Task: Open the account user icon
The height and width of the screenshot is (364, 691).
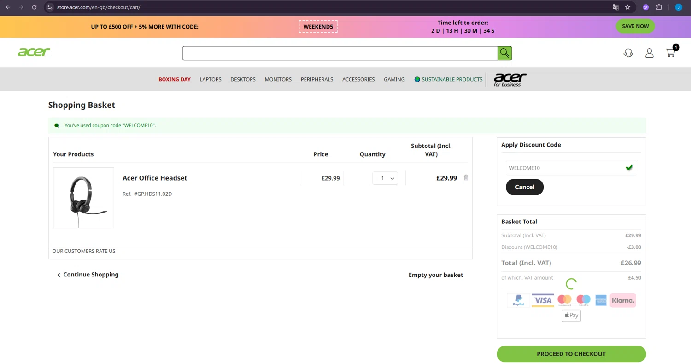Action: tap(650, 53)
